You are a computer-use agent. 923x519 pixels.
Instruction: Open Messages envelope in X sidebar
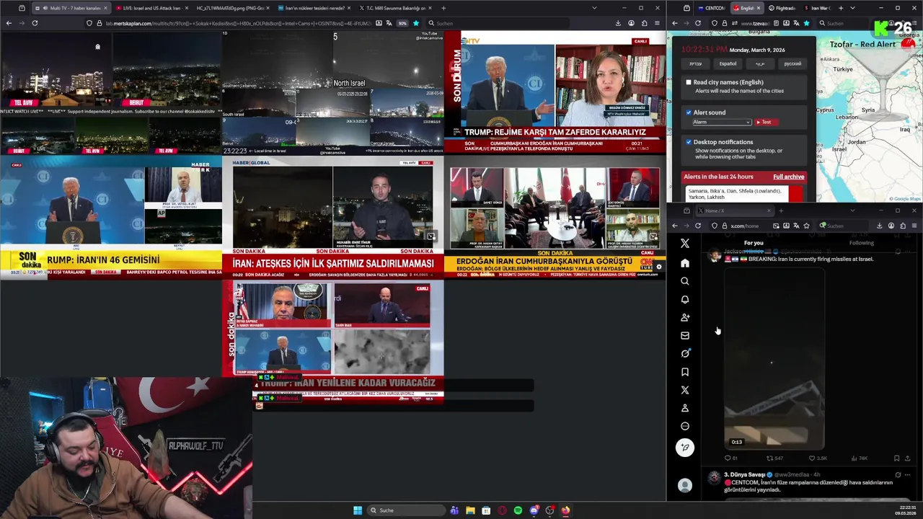pyautogui.click(x=685, y=335)
